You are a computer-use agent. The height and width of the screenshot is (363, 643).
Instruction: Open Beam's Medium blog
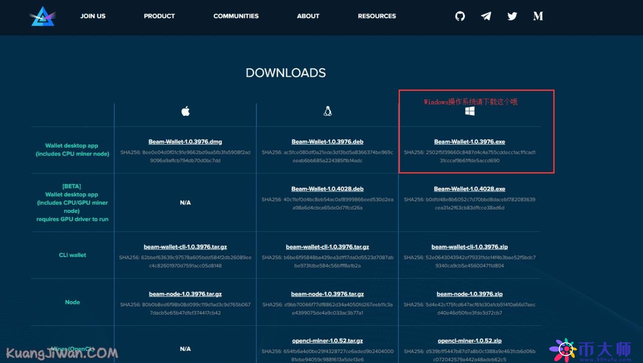point(538,16)
